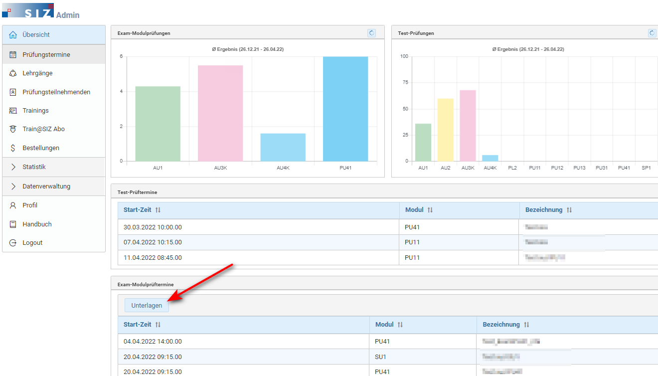Click the dollar icon beside Bestellungen

[x=13, y=148]
